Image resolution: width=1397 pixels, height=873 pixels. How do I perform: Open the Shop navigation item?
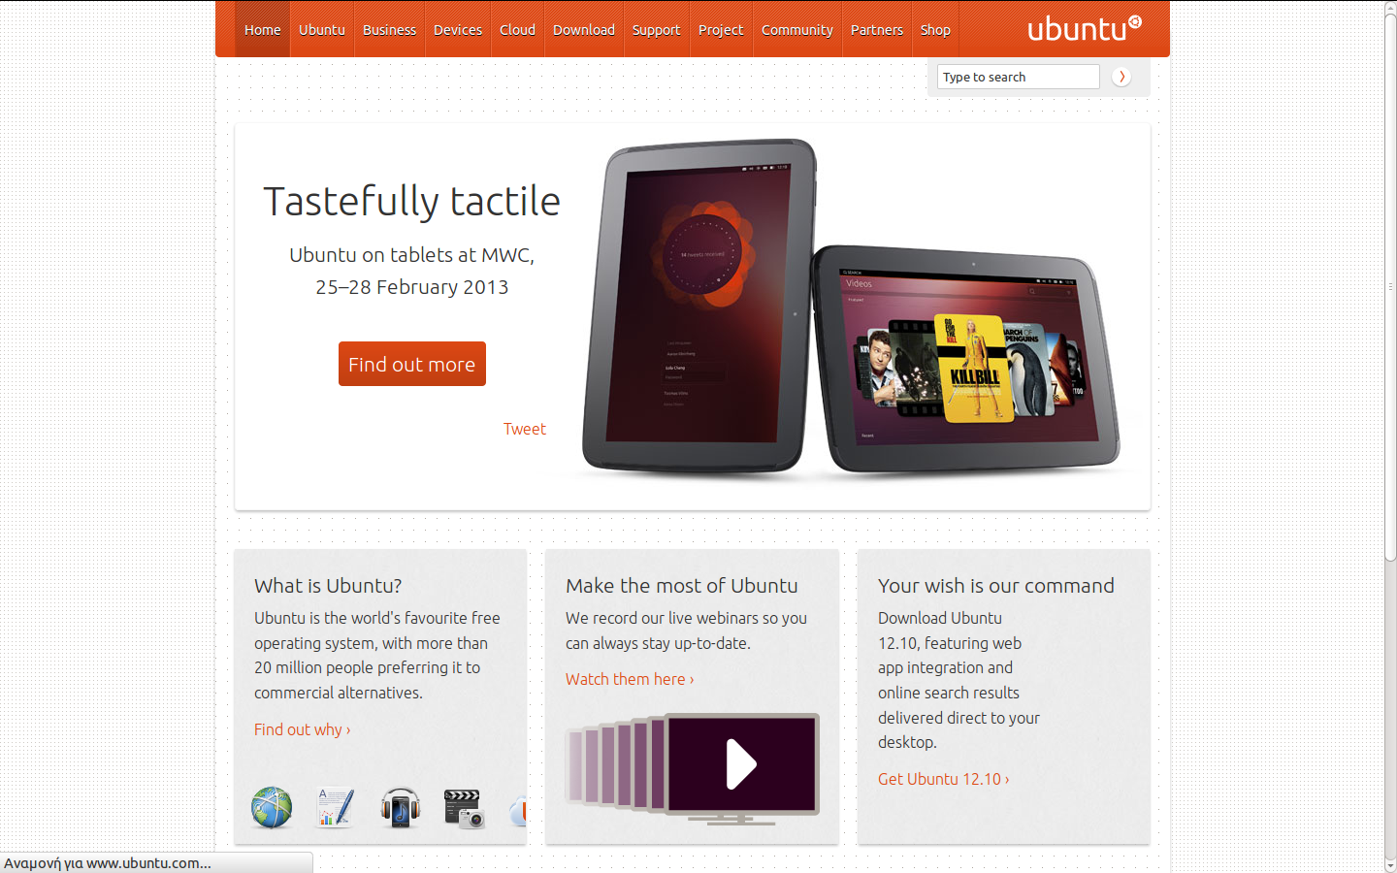(935, 29)
